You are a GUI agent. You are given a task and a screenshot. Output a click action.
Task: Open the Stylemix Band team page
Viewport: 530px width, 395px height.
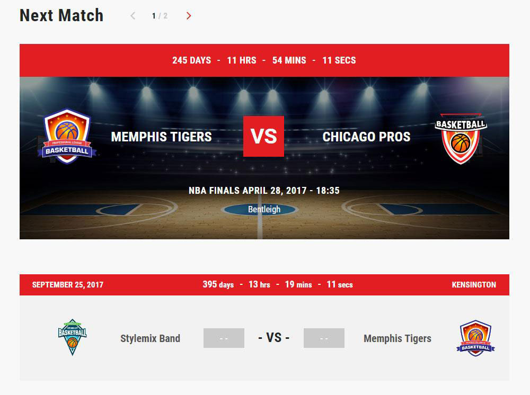[150, 338]
